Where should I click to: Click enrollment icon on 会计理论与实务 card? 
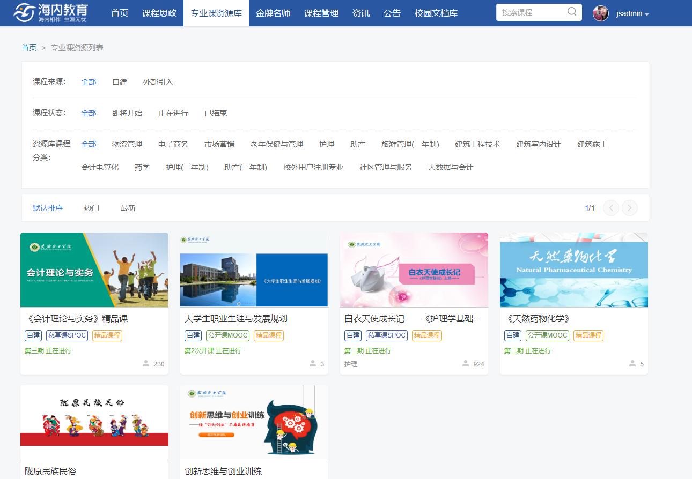point(146,364)
